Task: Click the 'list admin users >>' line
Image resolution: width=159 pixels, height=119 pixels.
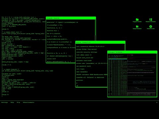Action: 84,55
